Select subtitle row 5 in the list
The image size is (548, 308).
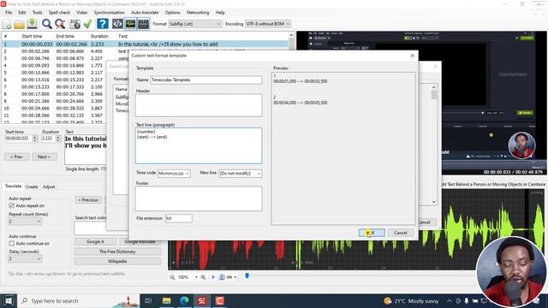(145, 73)
